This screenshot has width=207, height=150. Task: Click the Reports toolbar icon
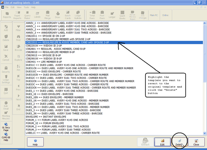(x=6, y=15)
